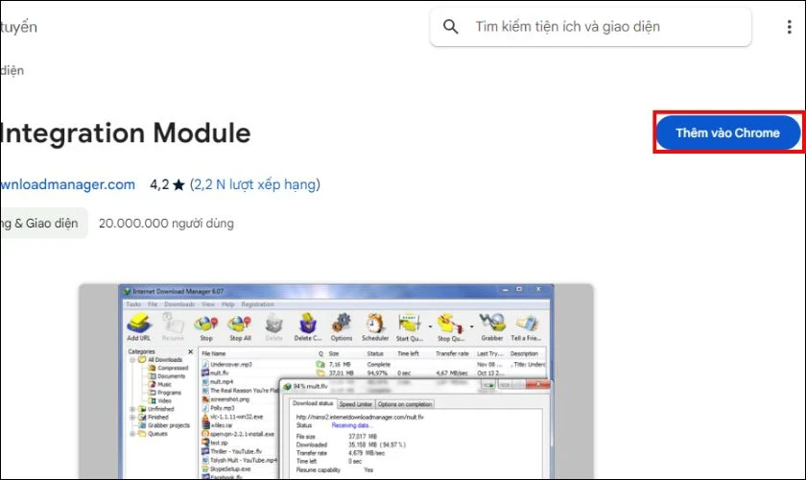Select 'Documents' category in IDM tree
This screenshot has width=806, height=480.
167,376
